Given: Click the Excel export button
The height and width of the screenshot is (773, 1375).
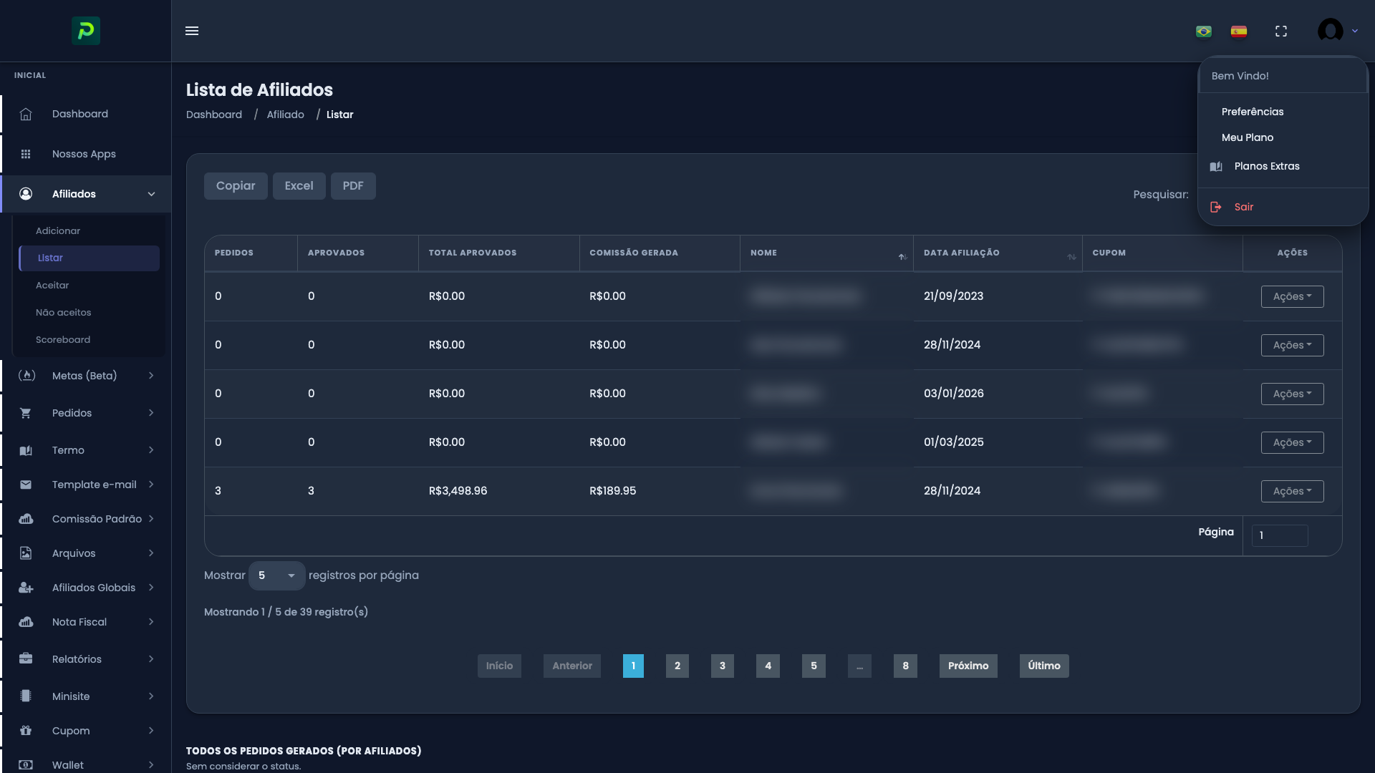Looking at the screenshot, I should pyautogui.click(x=299, y=186).
